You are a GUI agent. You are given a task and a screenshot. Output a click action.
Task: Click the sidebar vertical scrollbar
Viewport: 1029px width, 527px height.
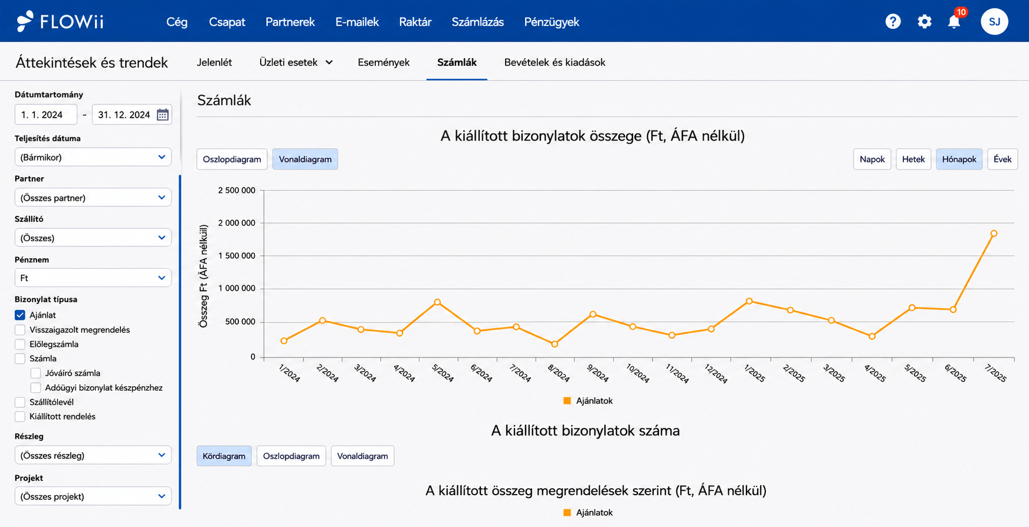click(180, 342)
